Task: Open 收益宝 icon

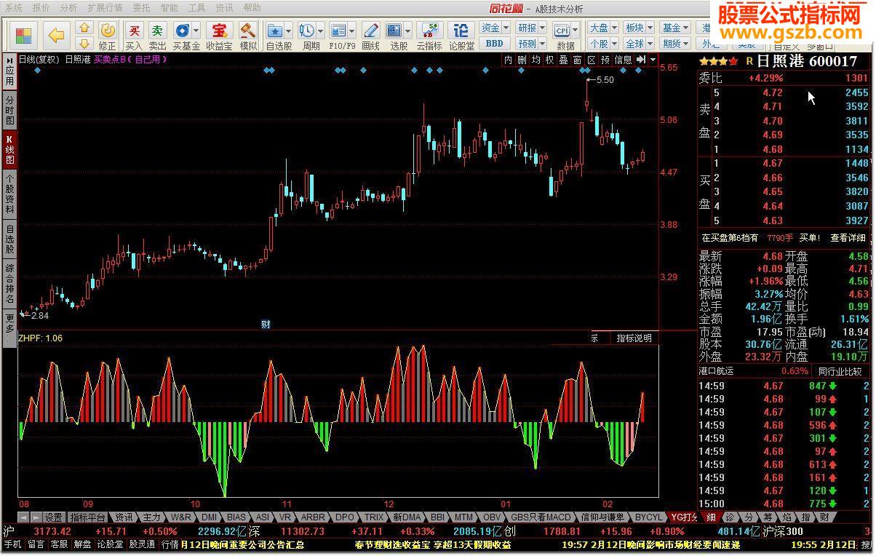Action: [x=218, y=30]
